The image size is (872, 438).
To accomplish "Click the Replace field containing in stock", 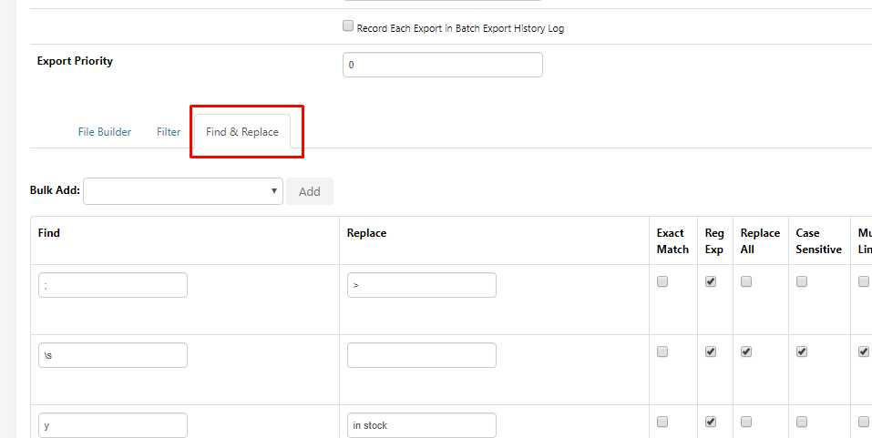I will click(422, 425).
